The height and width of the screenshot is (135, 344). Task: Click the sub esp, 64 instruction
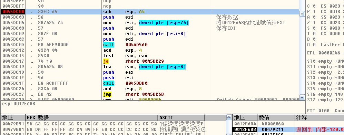point(124,12)
